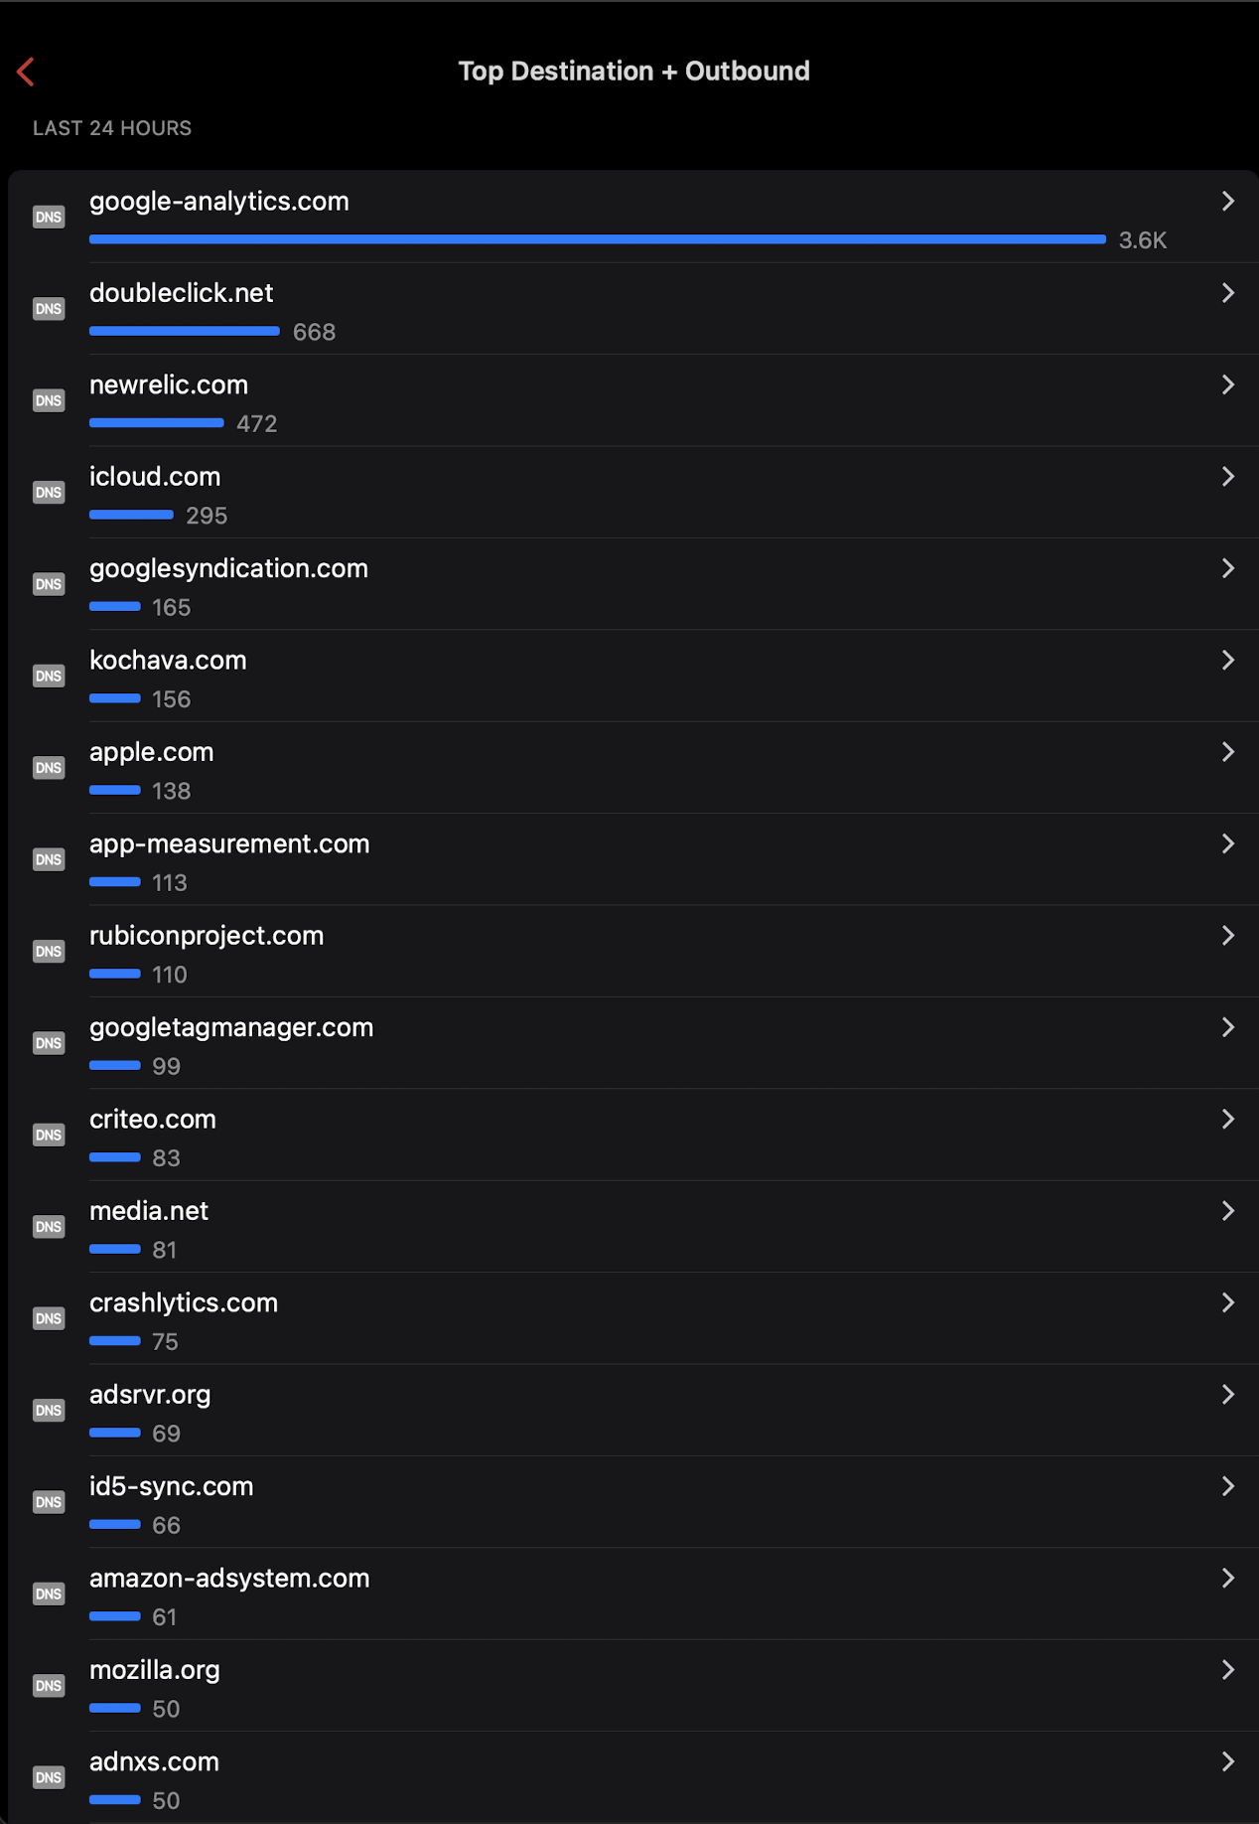Click DNS icon beside newrelic.com
Screen dimensions: 1259x1824
(49, 400)
